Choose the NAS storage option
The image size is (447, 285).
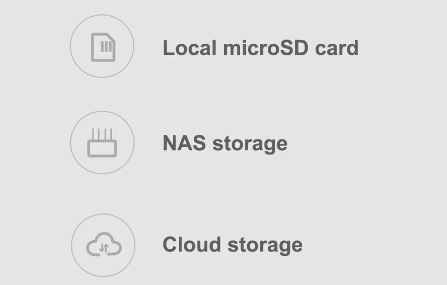tap(225, 143)
